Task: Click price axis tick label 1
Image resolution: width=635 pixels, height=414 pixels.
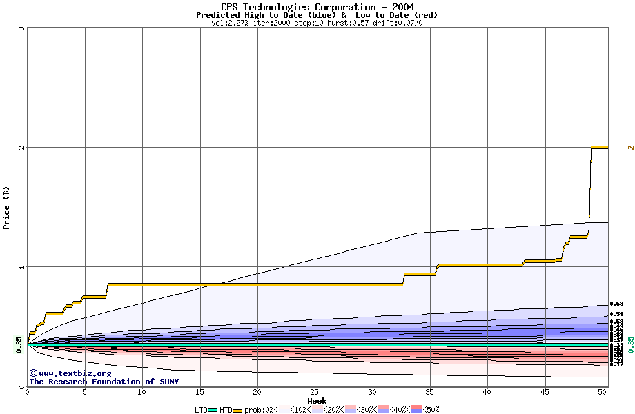Action: coord(22,267)
